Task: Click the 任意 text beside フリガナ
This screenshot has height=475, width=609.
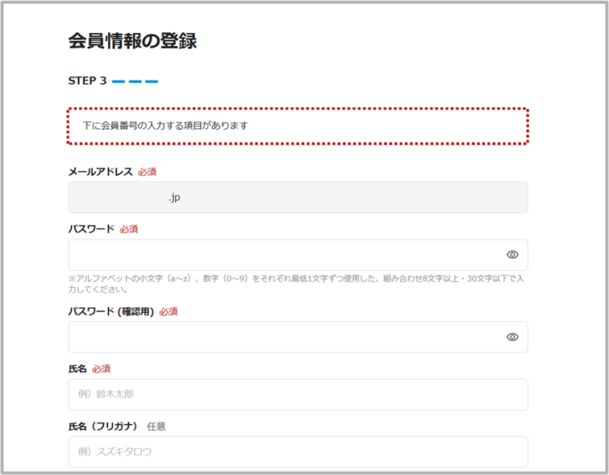Action: (156, 427)
